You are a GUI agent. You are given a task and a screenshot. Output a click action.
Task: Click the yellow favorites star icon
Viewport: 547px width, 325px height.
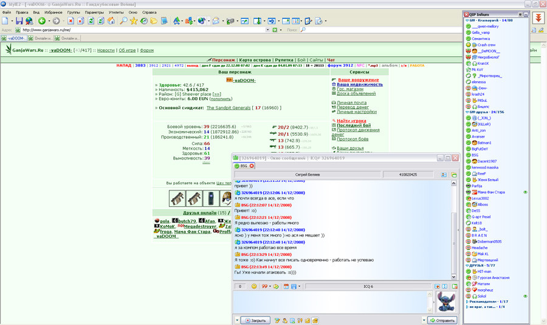pyautogui.click(x=134, y=21)
